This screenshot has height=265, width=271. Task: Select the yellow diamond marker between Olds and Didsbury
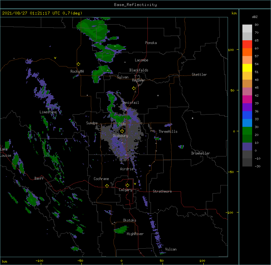[x=122, y=131]
